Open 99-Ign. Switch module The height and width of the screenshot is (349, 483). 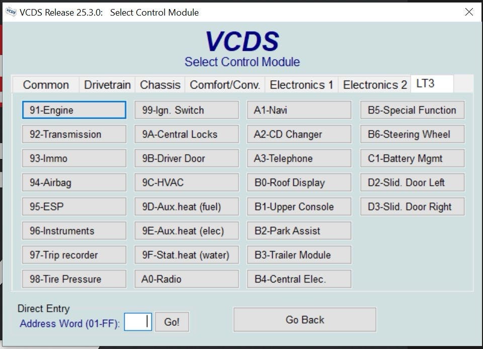tap(187, 110)
